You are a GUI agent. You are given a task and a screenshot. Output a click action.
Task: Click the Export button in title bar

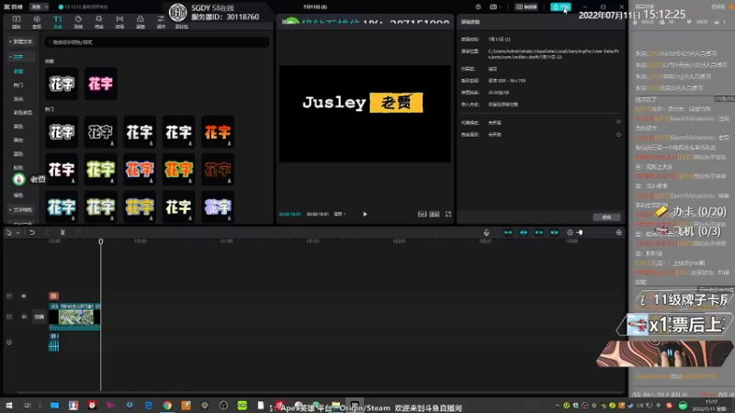coord(560,7)
